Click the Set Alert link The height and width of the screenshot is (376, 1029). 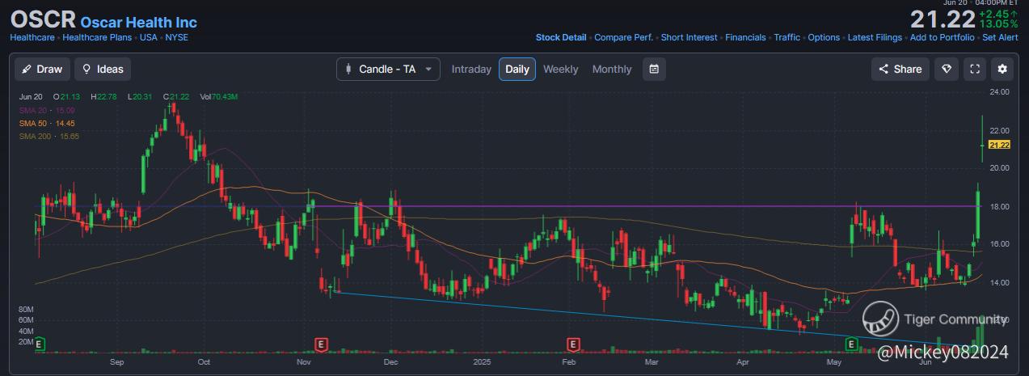coord(1000,37)
